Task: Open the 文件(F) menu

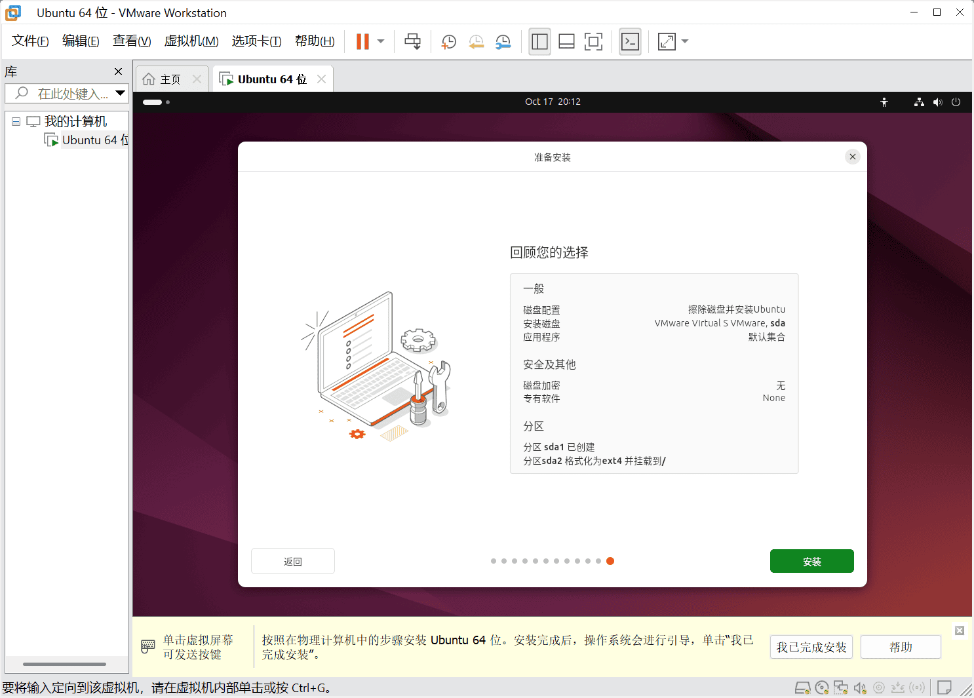Action: tap(30, 41)
